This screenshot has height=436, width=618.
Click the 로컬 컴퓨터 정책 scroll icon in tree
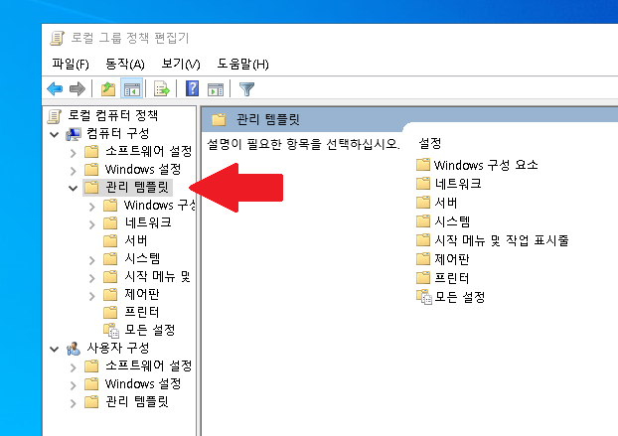(55, 116)
